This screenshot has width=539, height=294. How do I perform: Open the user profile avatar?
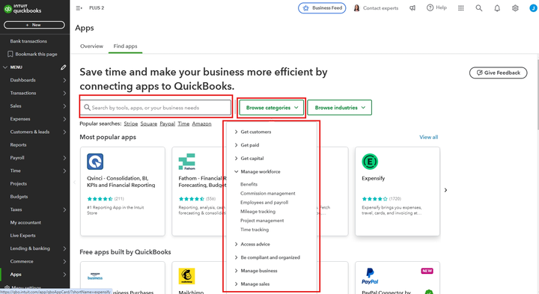(x=534, y=8)
